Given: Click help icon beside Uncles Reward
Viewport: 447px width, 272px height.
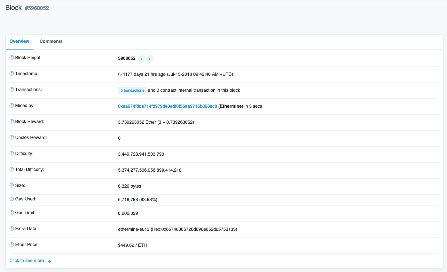Looking at the screenshot, I should [12, 138].
